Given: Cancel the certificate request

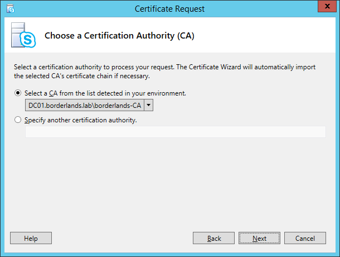Looking at the screenshot, I should 305,238.
